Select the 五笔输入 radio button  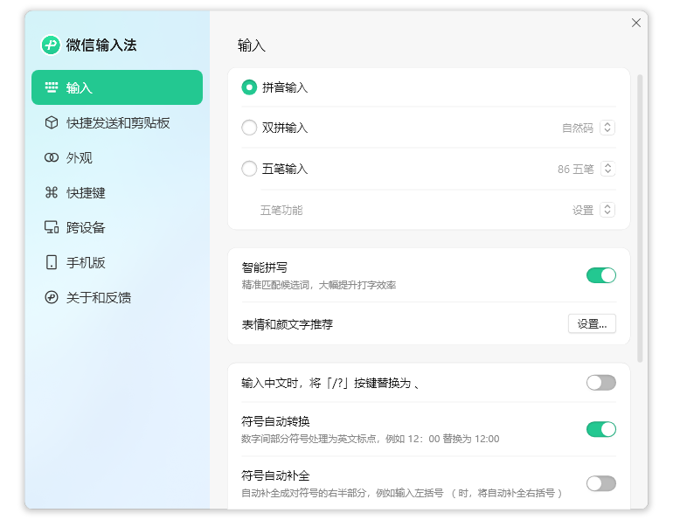point(249,169)
